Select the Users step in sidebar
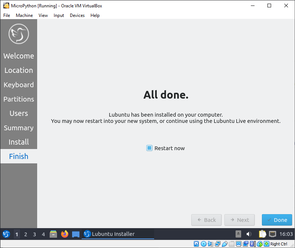 pos(19,113)
